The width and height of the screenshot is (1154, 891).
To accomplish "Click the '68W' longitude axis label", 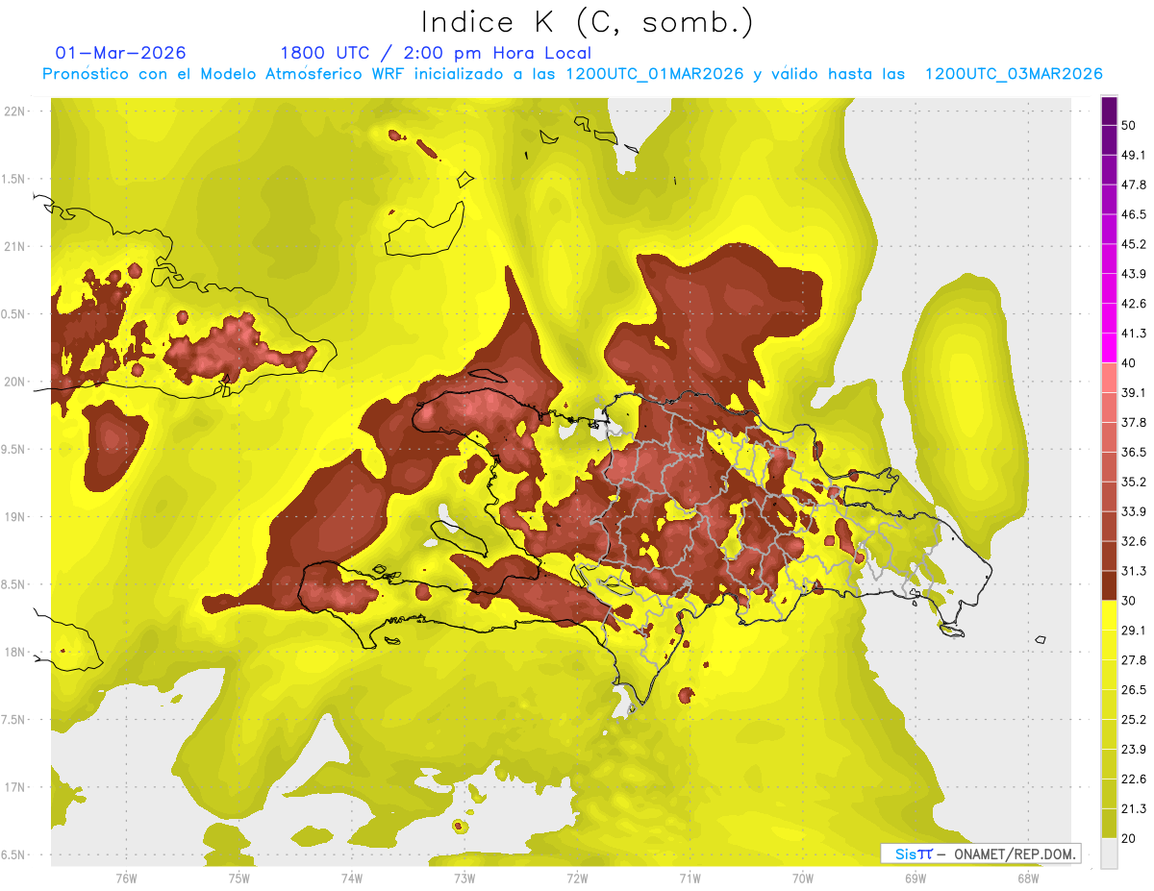I will click(x=1027, y=879).
